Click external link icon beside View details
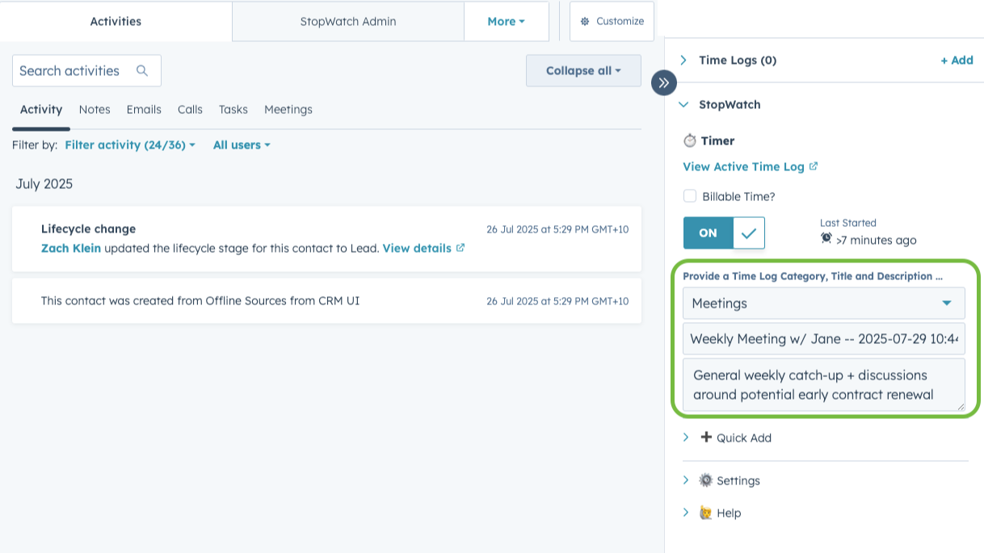The image size is (984, 553). [460, 248]
